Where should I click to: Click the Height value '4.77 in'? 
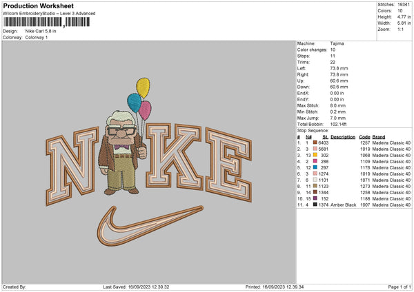tap(404, 17)
